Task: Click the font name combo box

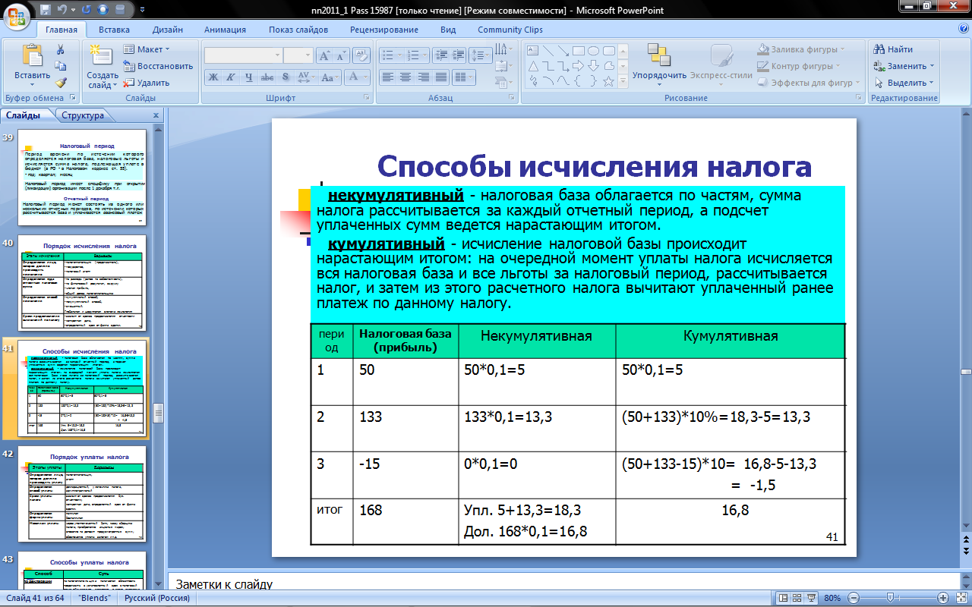Action: [x=243, y=55]
